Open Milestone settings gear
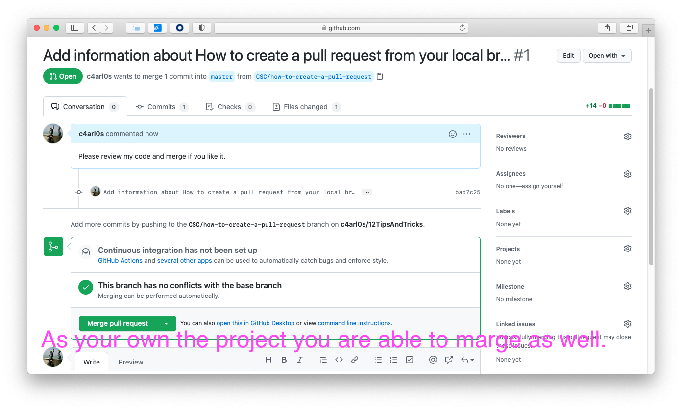 tap(627, 286)
